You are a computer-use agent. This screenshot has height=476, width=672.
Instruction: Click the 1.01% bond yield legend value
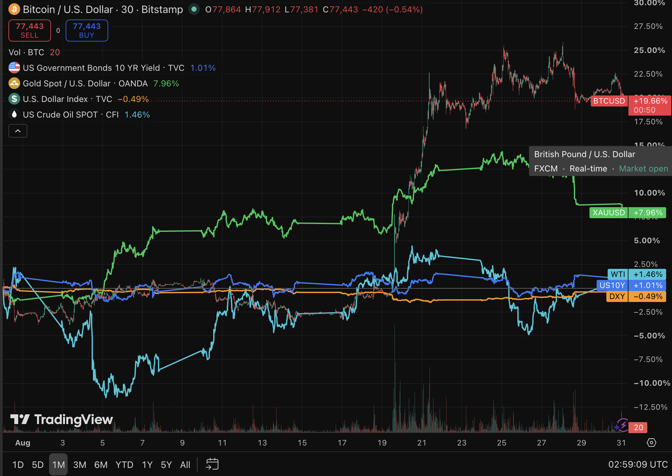pos(203,68)
